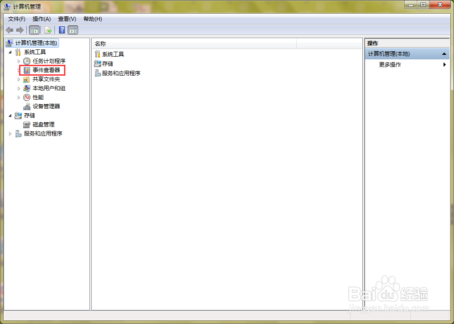This screenshot has width=454, height=324.
Task: Expand the 任务计划程序 tree node
Action: 19,61
